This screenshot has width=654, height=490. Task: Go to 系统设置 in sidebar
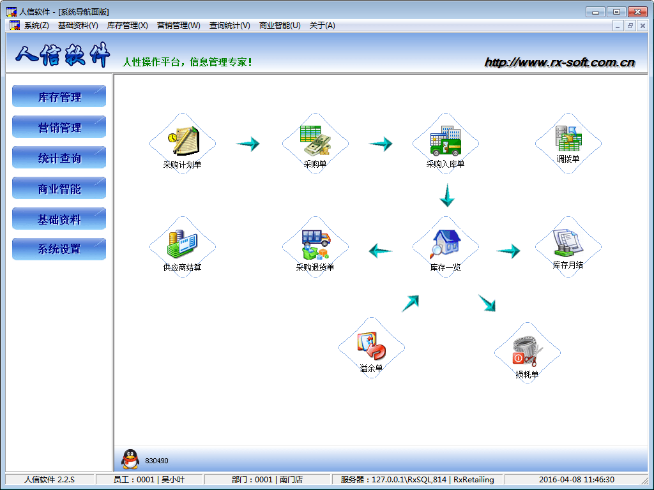(x=59, y=249)
